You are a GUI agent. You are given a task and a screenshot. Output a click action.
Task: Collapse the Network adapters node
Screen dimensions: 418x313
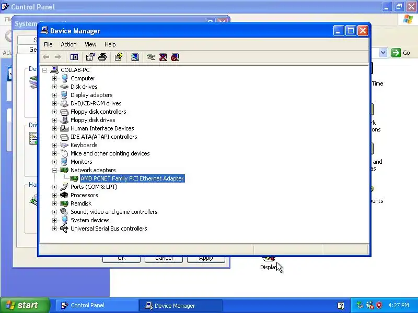[55, 170]
